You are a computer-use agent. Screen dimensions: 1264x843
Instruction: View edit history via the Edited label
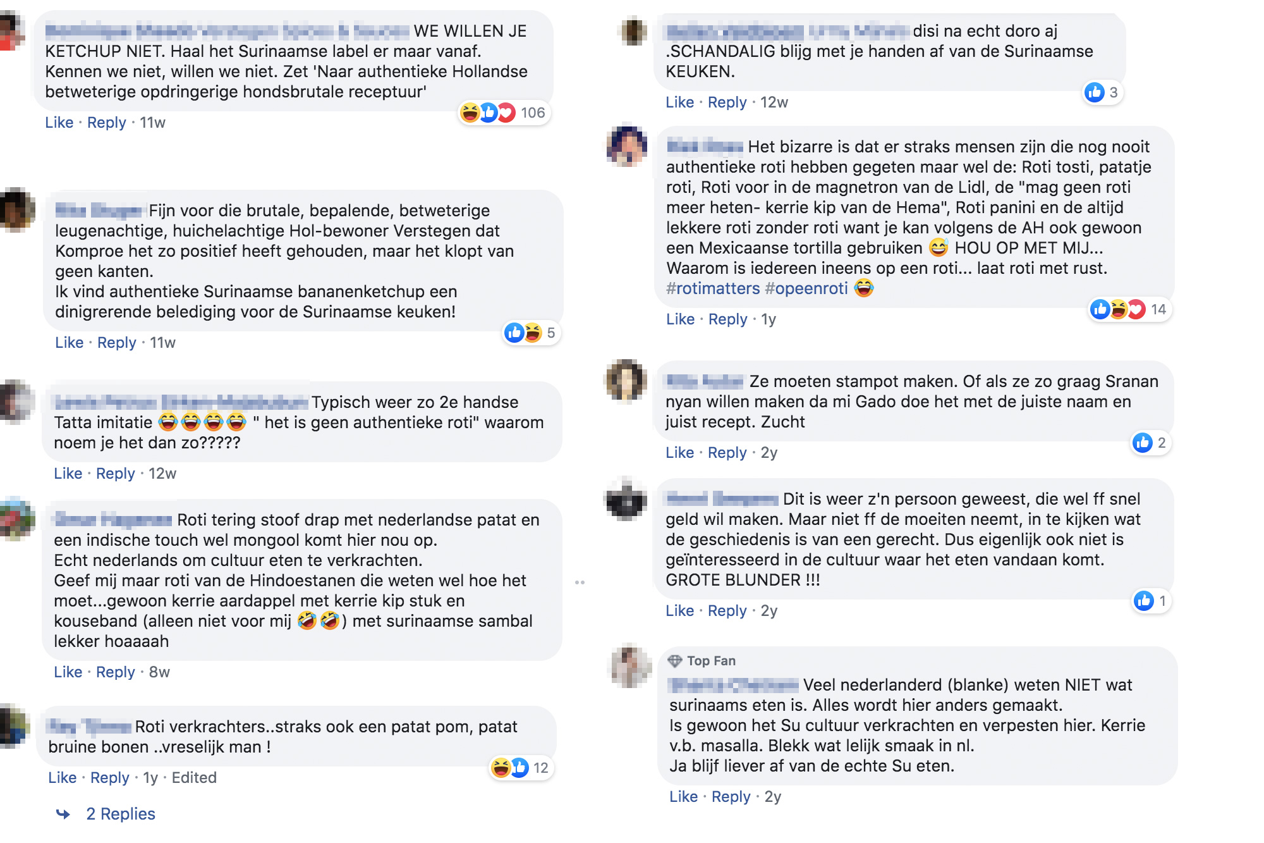click(194, 778)
